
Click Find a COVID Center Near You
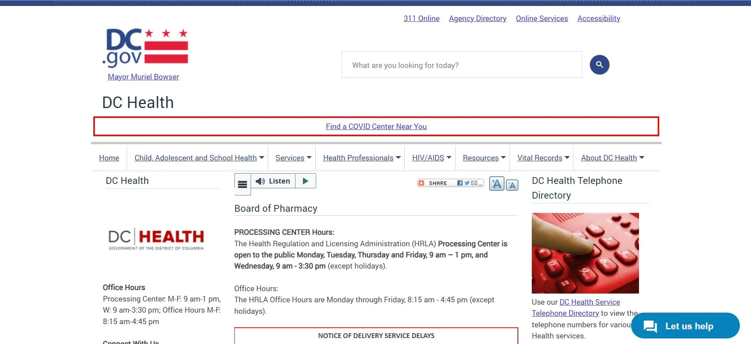376,127
